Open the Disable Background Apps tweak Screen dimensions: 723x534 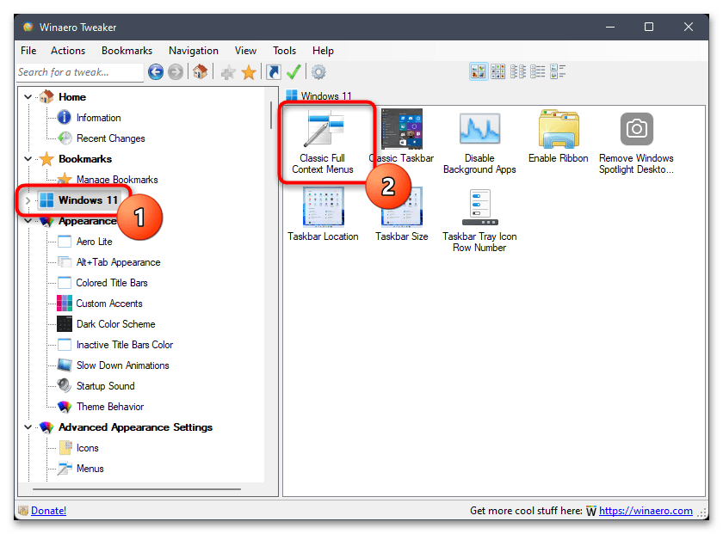479,143
